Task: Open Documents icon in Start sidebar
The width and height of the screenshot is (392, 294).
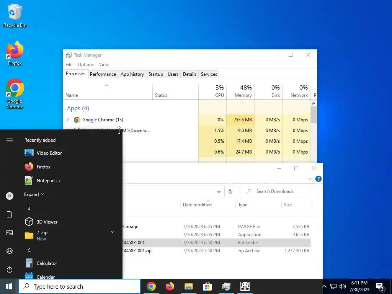Action: click(x=10, y=214)
